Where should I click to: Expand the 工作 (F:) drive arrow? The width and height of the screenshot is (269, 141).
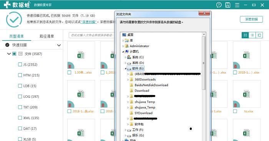click(125, 130)
